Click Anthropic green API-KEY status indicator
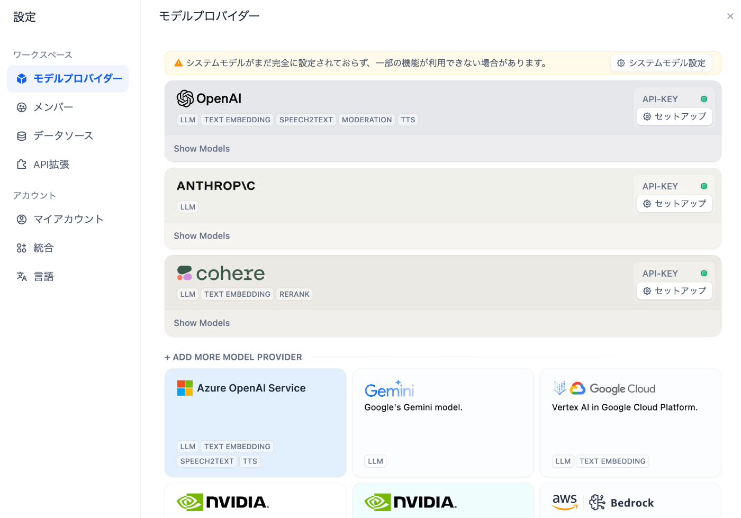 (x=704, y=186)
